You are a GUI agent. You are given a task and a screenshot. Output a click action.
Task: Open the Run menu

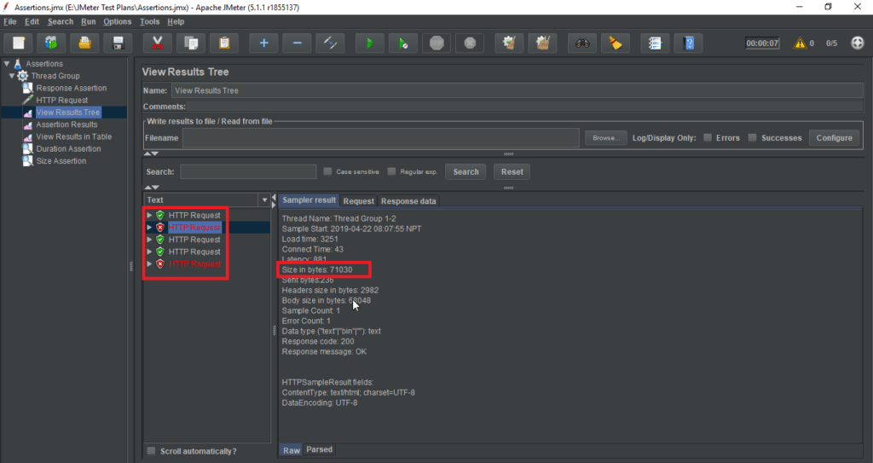tap(88, 21)
